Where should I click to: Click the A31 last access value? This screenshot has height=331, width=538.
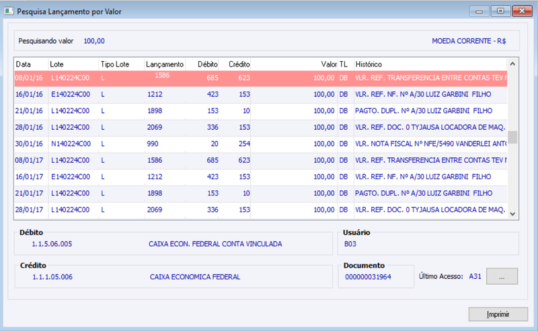click(x=475, y=277)
